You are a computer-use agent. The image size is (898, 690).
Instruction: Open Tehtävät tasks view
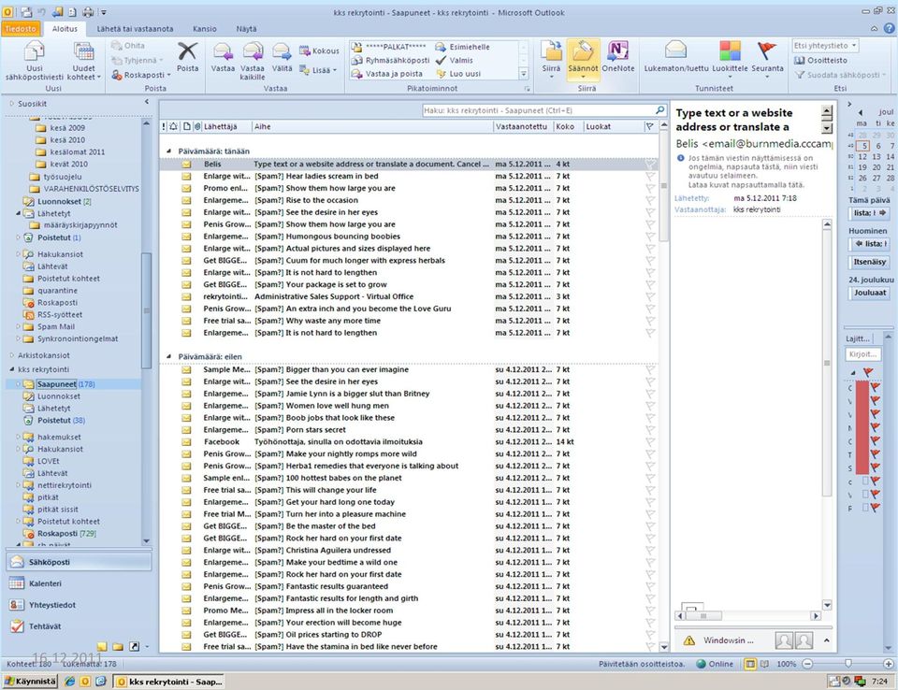79,626
